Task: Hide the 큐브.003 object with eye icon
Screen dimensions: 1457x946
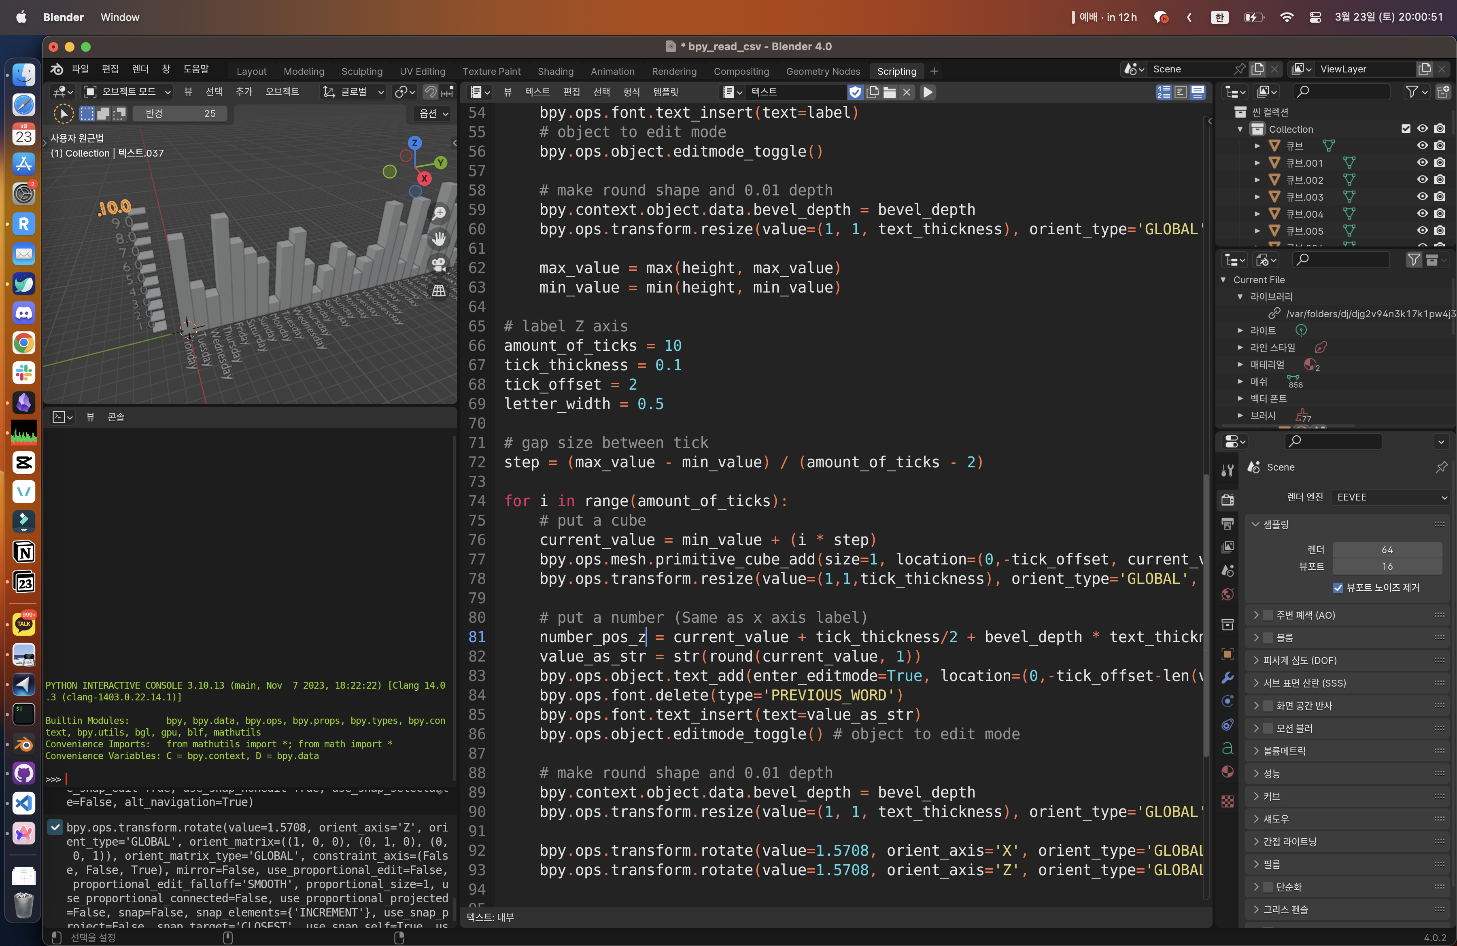Action: (1422, 196)
